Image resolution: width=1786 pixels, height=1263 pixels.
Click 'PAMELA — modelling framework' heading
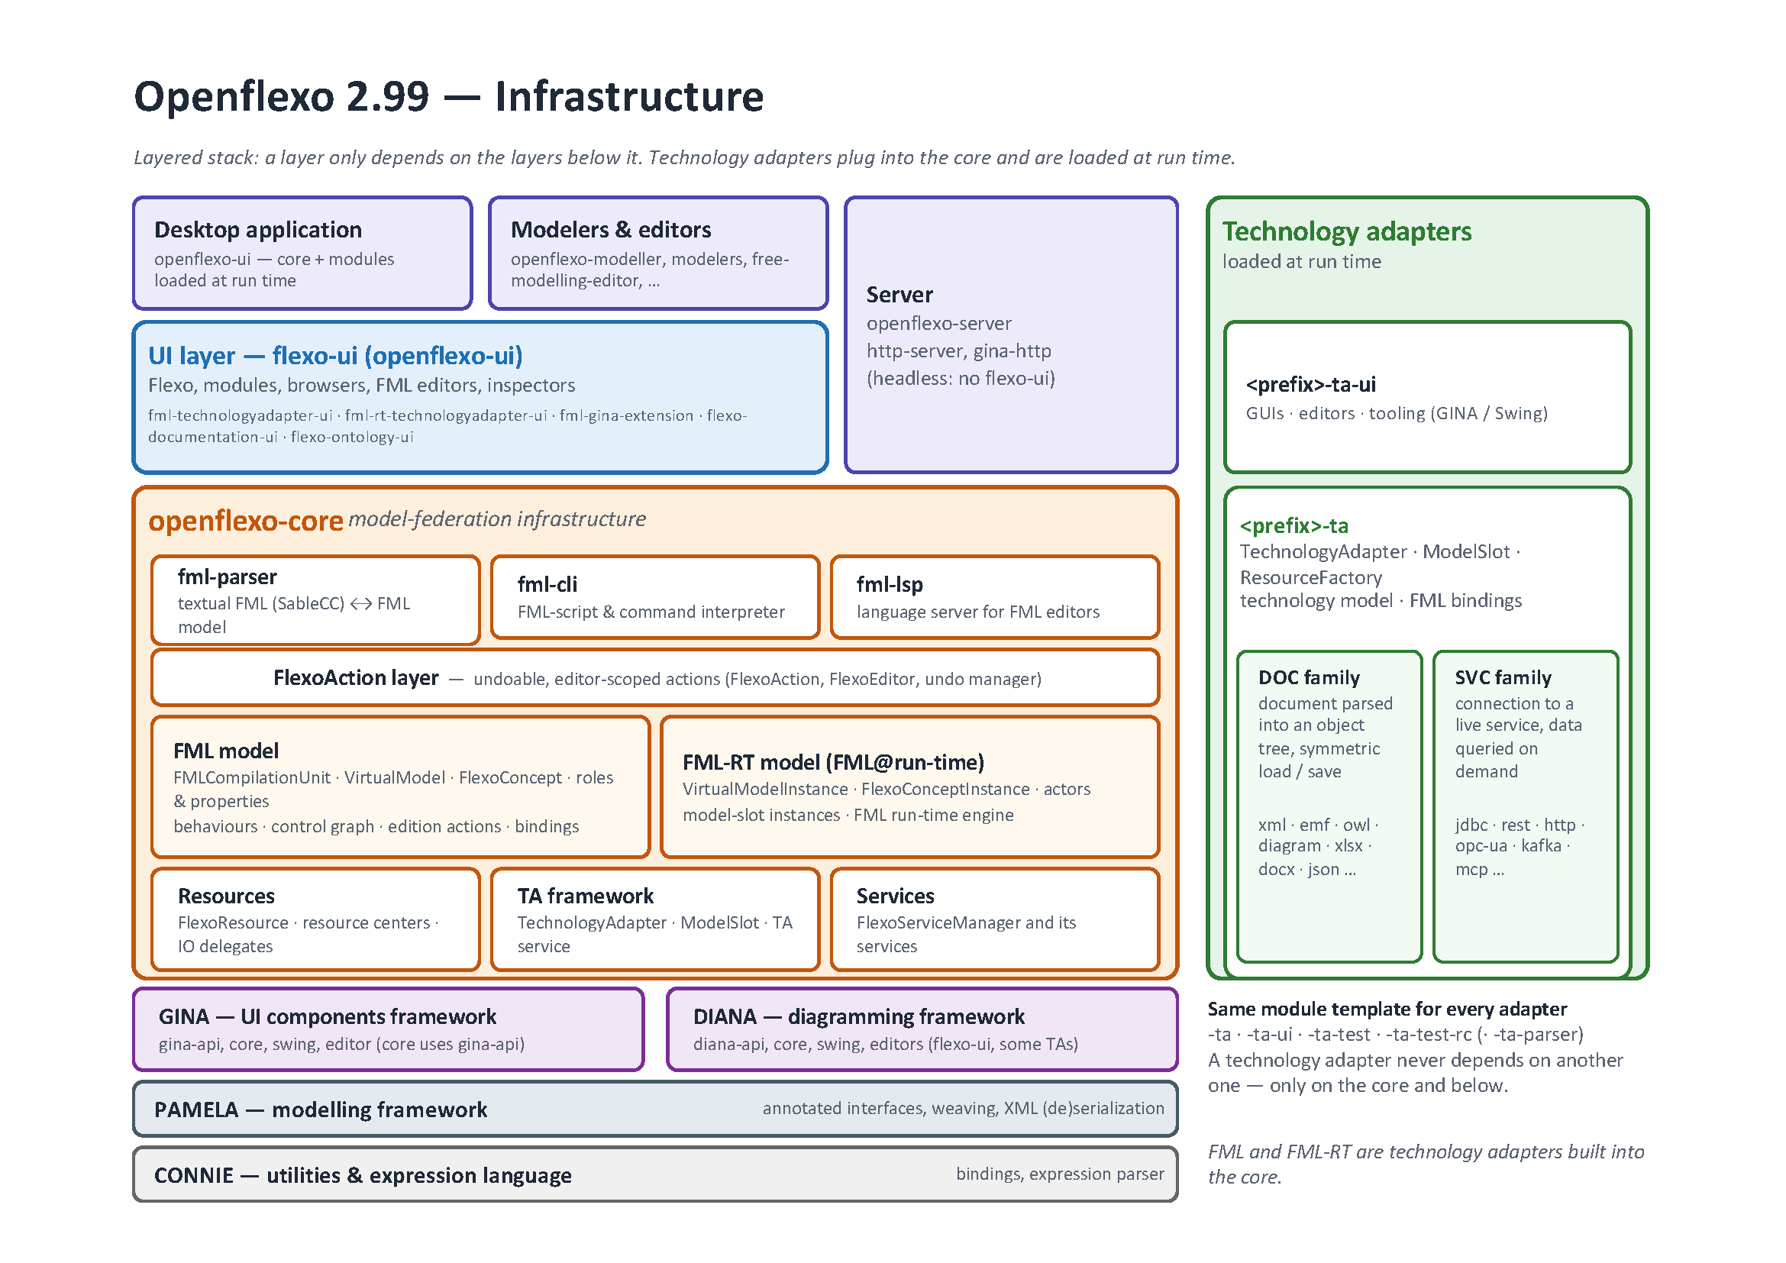321,1110
